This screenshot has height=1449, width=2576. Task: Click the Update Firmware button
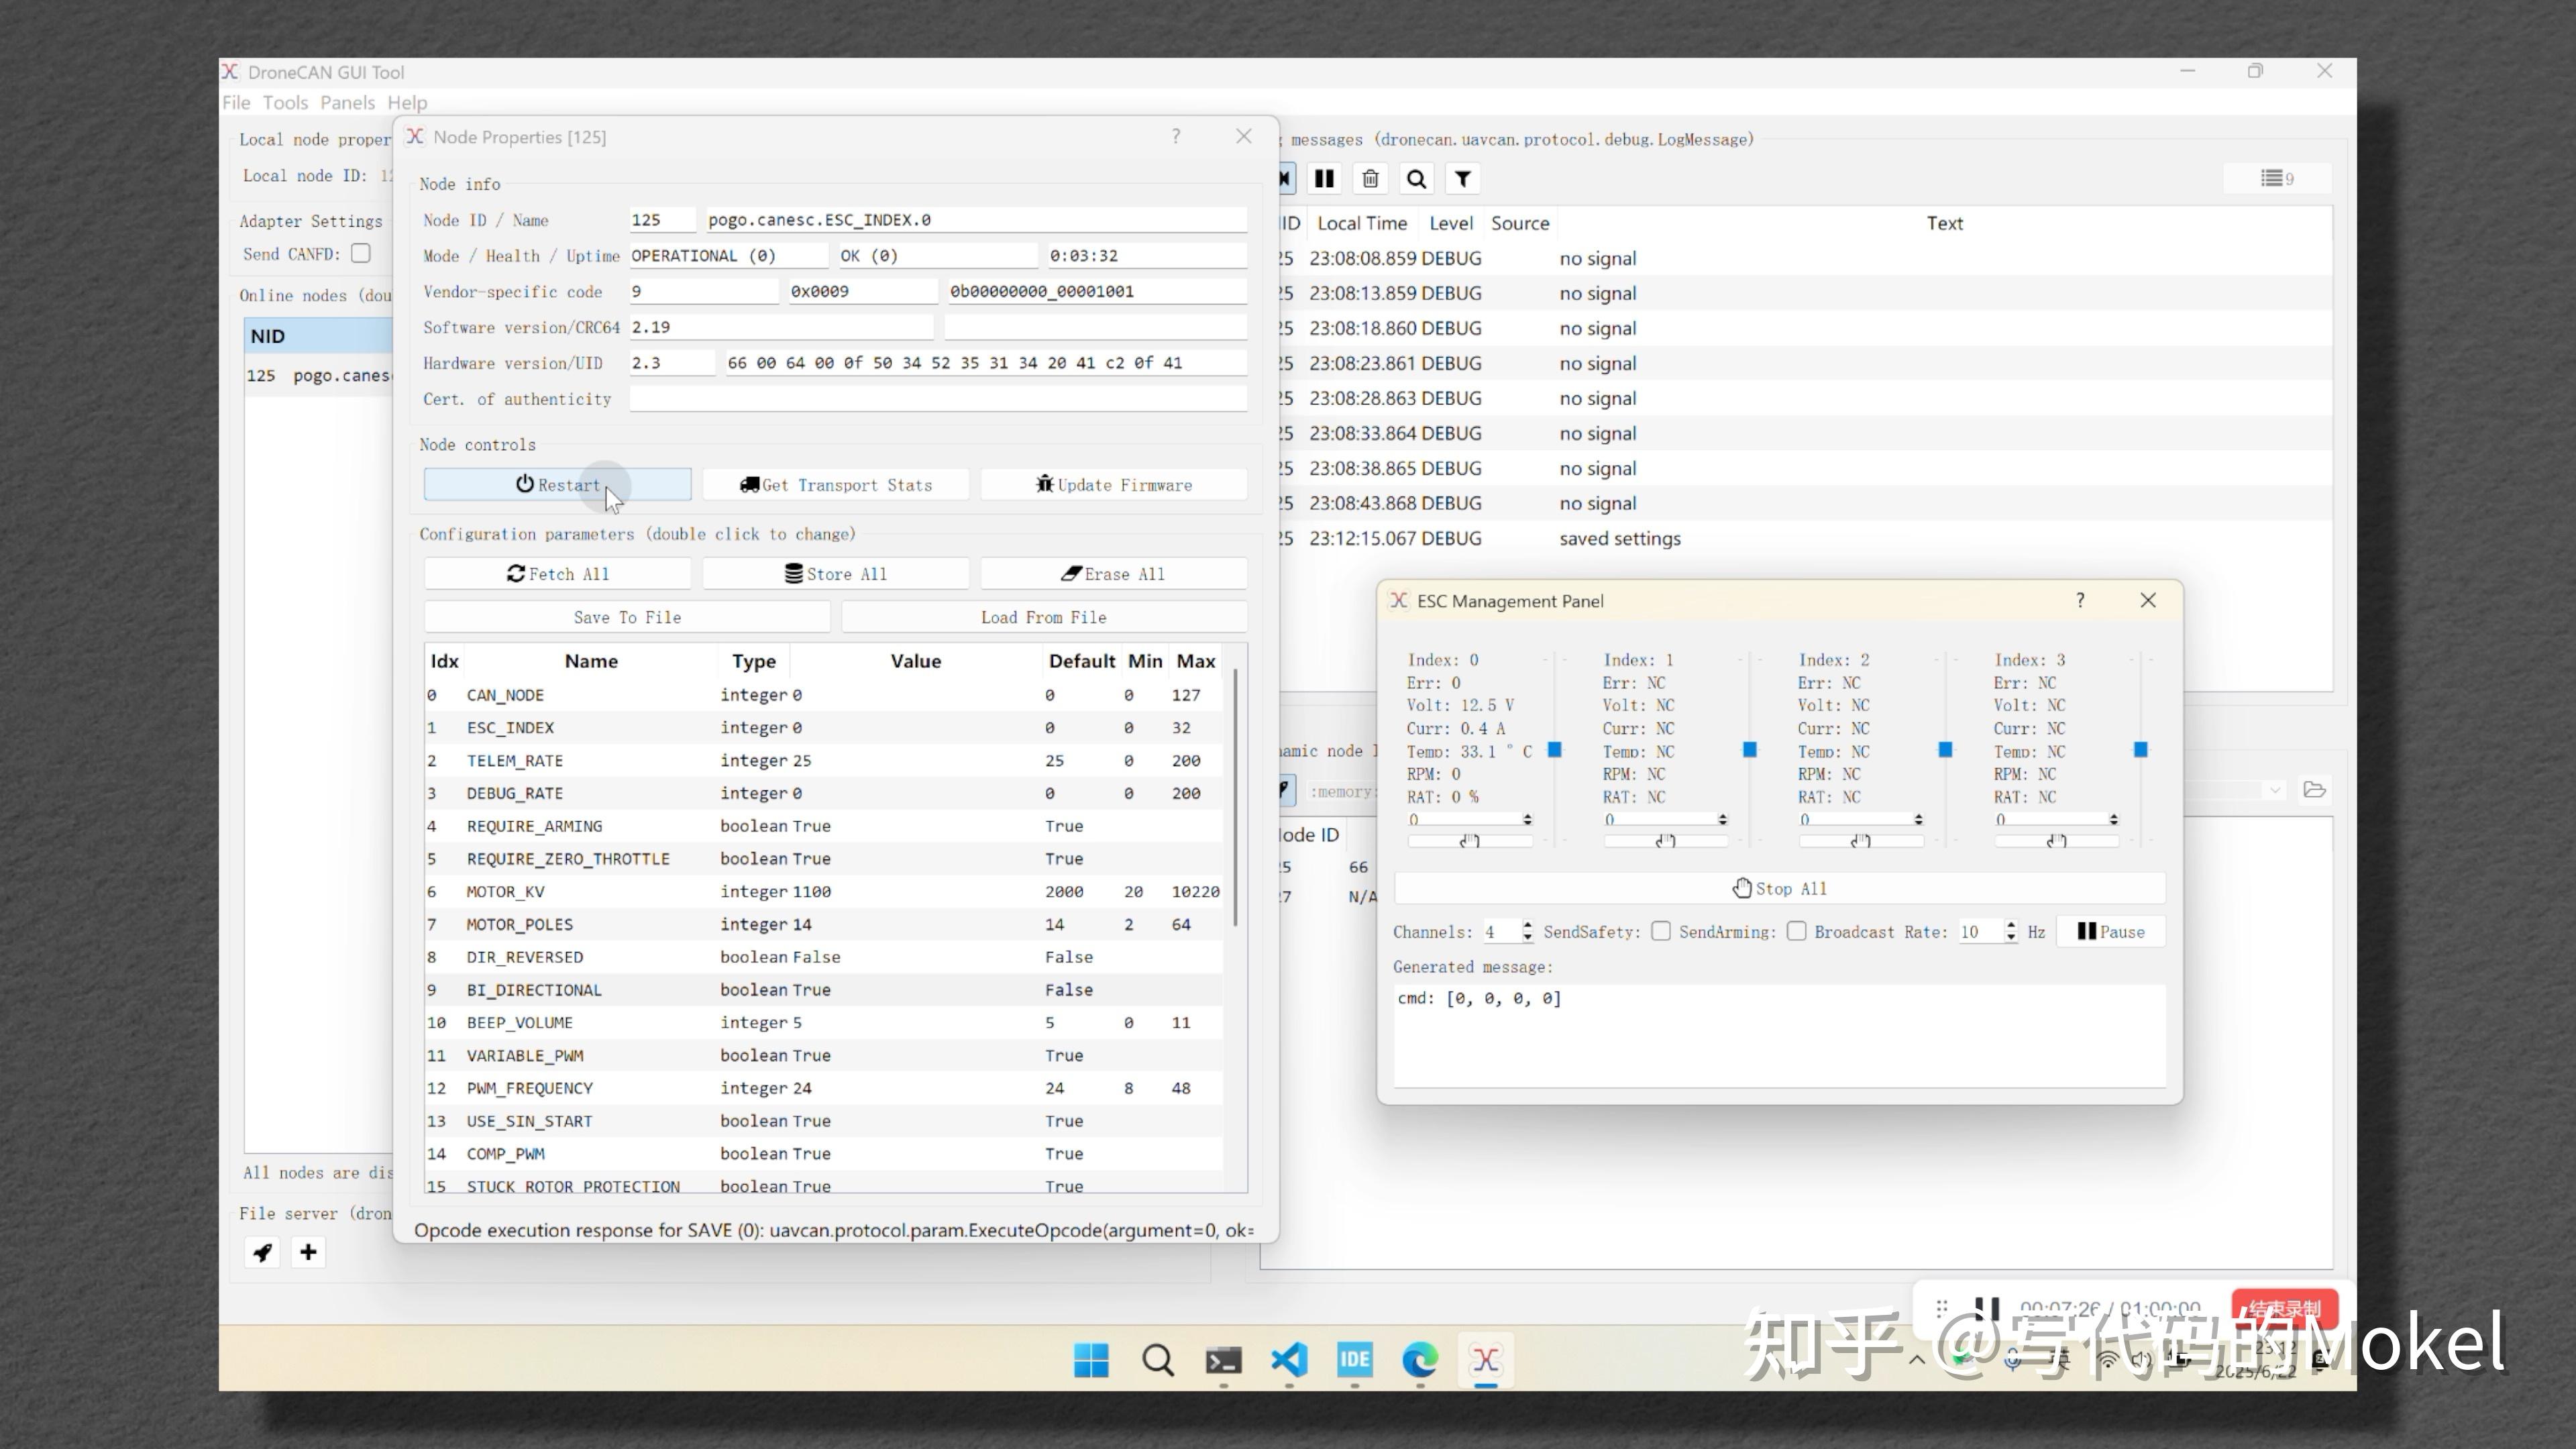coord(1114,485)
